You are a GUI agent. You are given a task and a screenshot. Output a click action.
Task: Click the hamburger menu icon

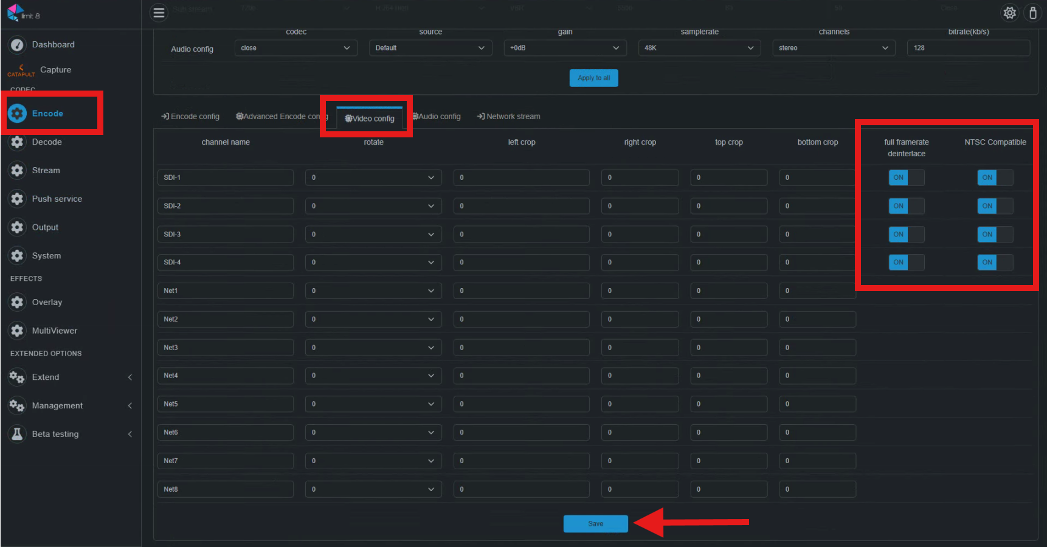point(159,13)
